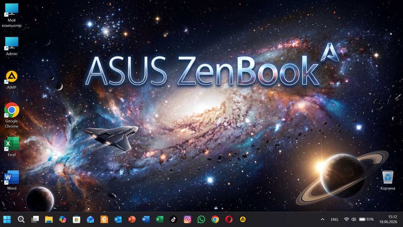Open Wi-Fi network tray icon
This screenshot has width=403, height=227.
pyautogui.click(x=347, y=219)
